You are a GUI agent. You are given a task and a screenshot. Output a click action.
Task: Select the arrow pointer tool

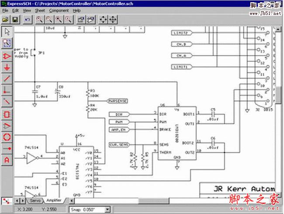point(7,32)
